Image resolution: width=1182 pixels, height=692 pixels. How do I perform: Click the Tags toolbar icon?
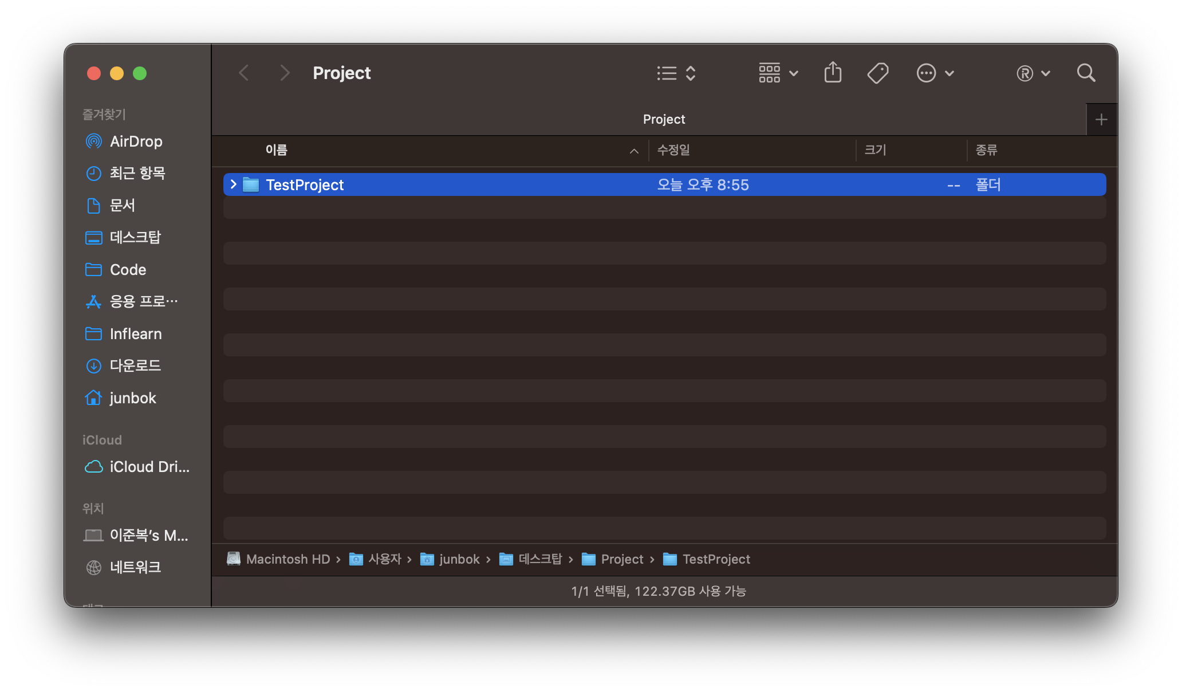click(877, 73)
